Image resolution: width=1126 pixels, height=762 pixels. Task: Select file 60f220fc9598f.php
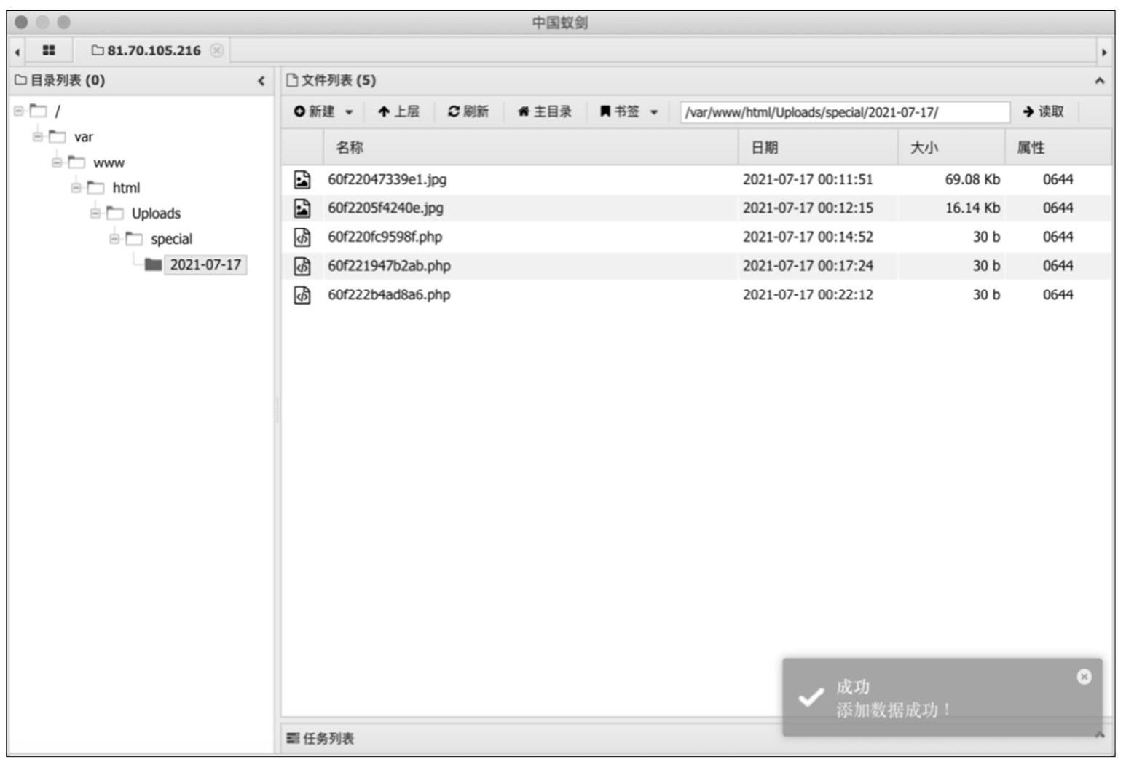click(385, 237)
